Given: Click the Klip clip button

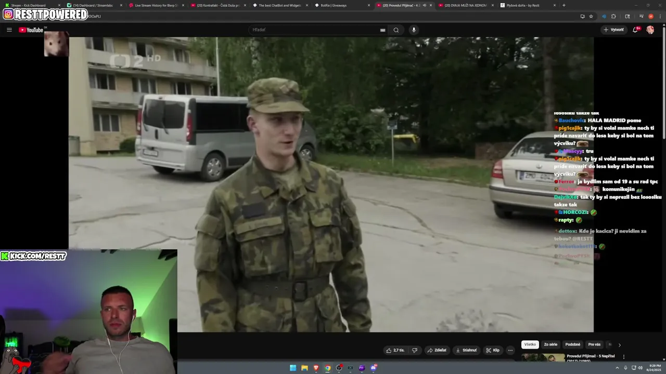Looking at the screenshot, I should (x=493, y=350).
